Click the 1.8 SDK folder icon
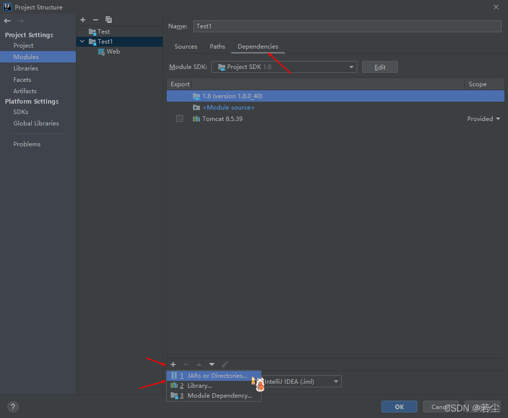Image resolution: width=508 pixels, height=418 pixels. tap(196, 96)
